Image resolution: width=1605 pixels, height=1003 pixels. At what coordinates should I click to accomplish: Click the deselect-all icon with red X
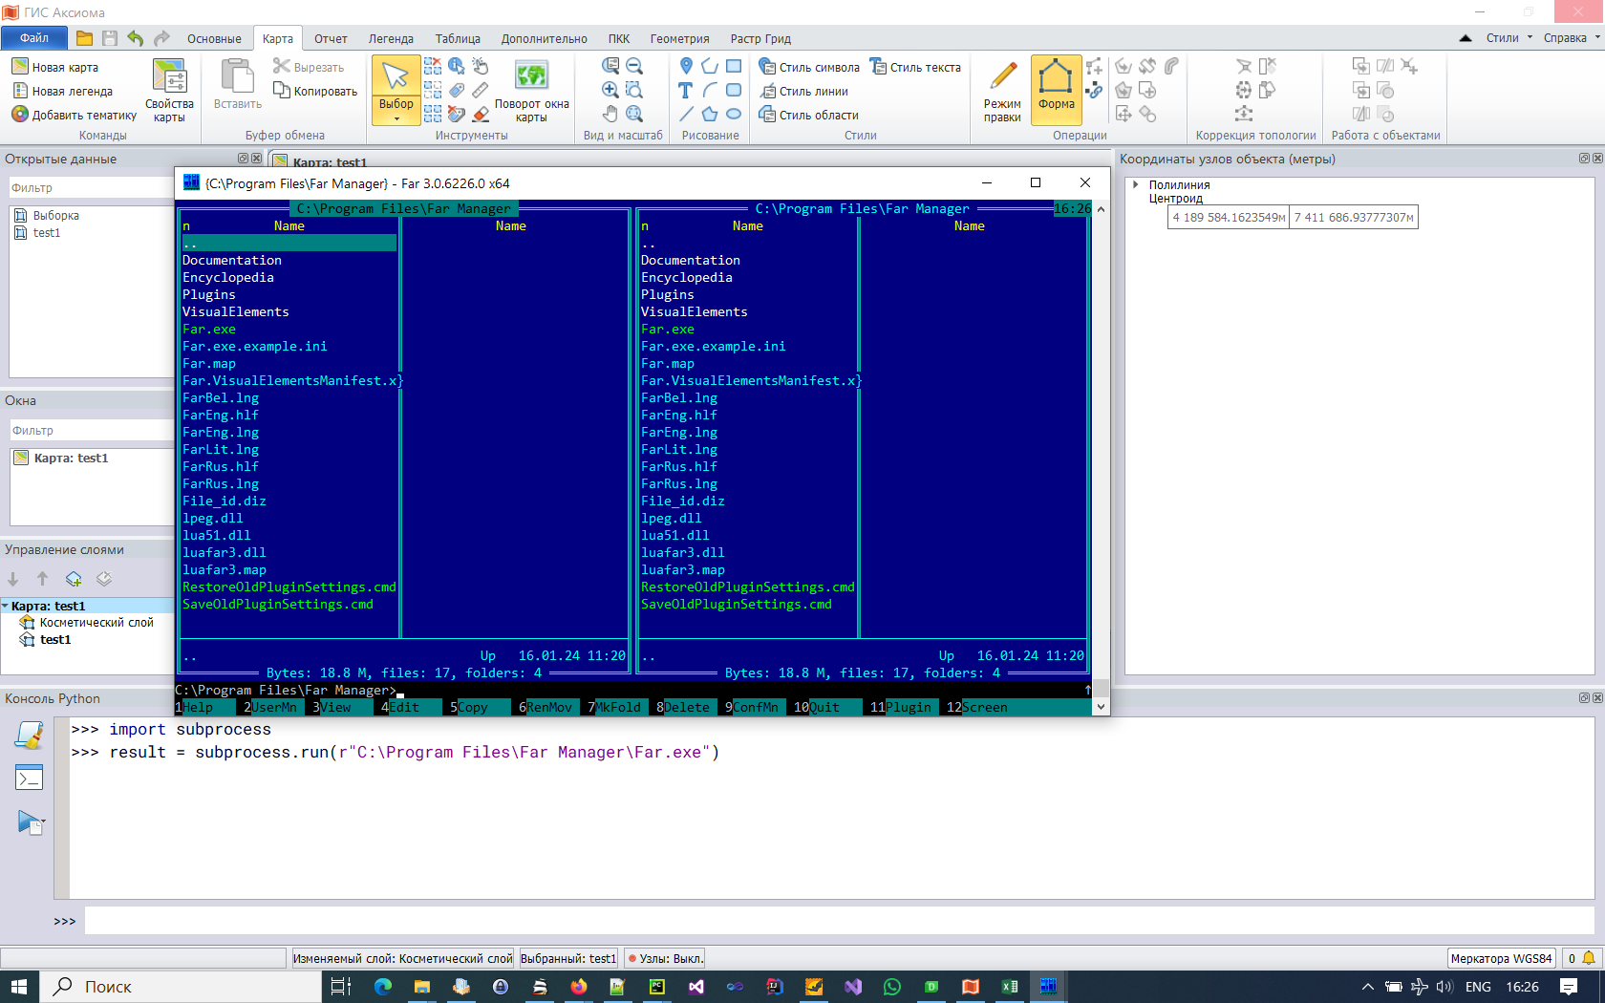pos(433,66)
